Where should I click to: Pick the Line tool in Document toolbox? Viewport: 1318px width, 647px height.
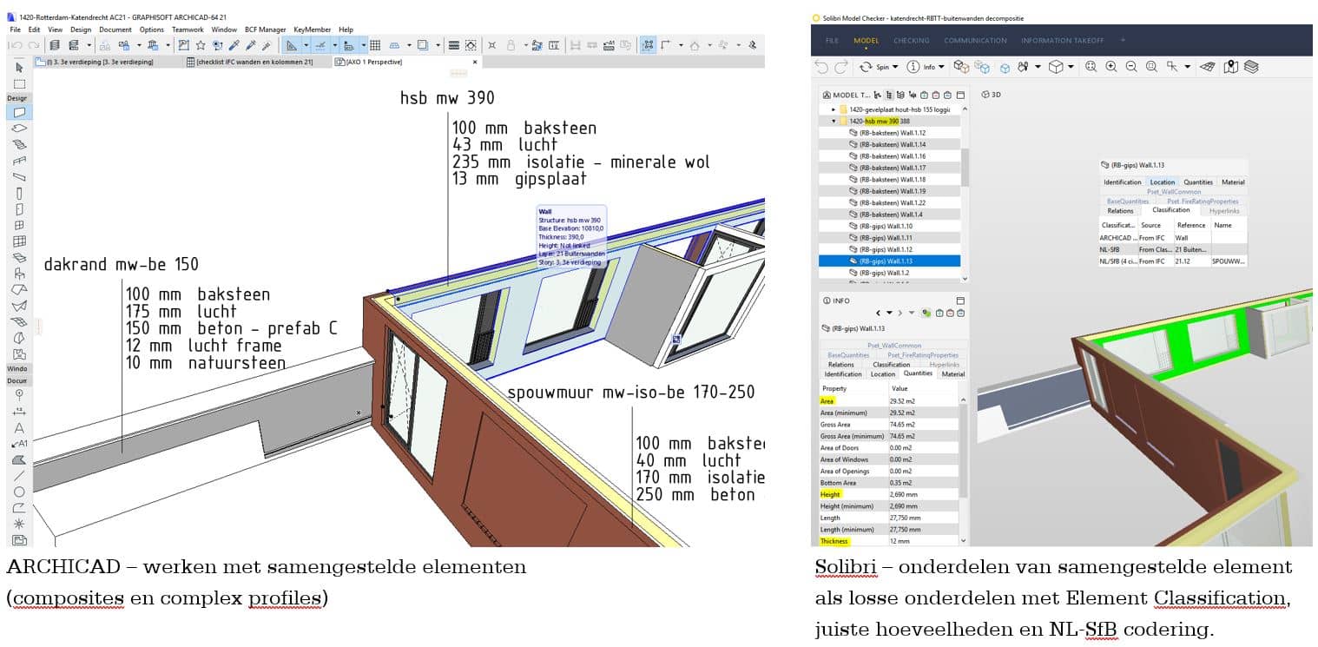(x=19, y=475)
